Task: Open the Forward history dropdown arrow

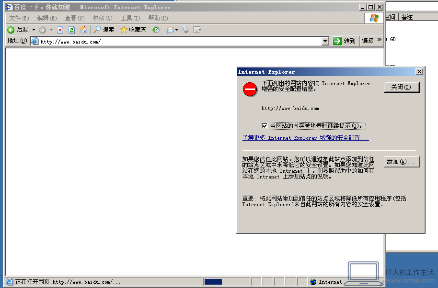Action: point(51,30)
